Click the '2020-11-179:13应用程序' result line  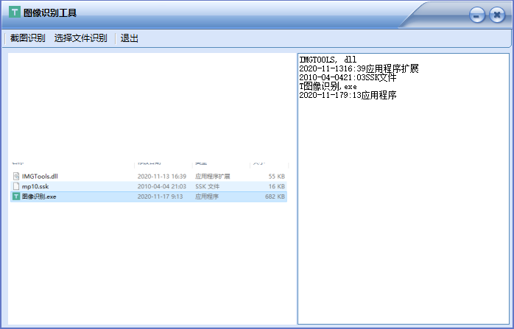tap(348, 95)
